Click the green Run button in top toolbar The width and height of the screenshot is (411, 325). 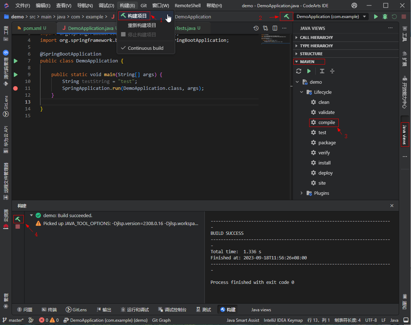(x=376, y=17)
